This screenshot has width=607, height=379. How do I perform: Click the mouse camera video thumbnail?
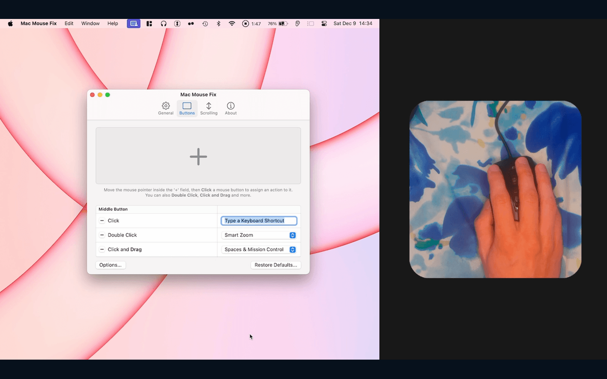pyautogui.click(x=495, y=189)
